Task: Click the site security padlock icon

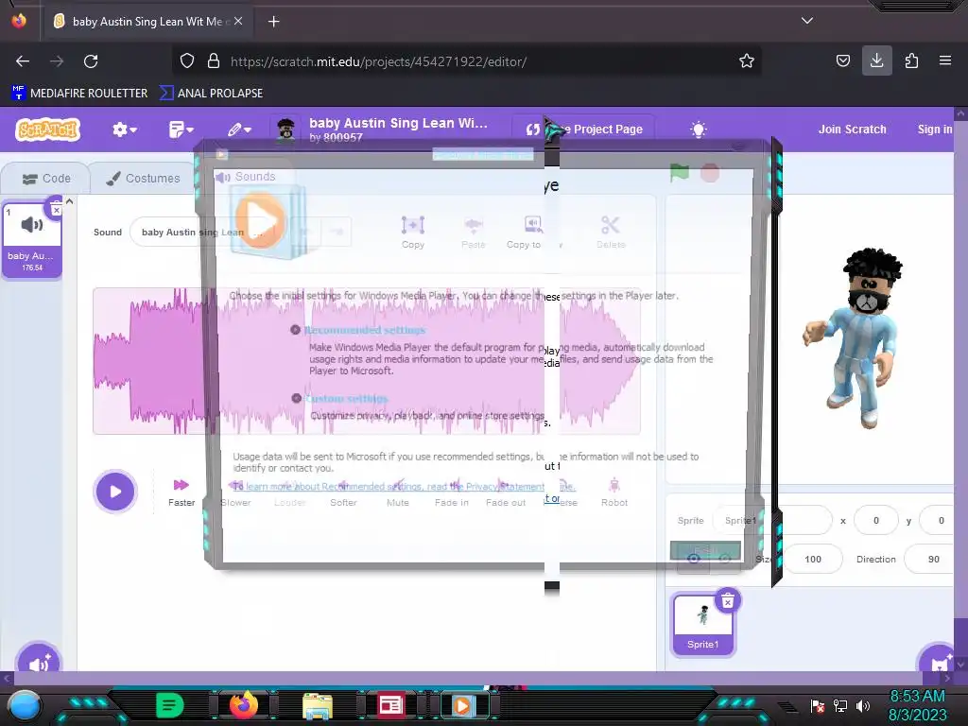Action: [214, 61]
